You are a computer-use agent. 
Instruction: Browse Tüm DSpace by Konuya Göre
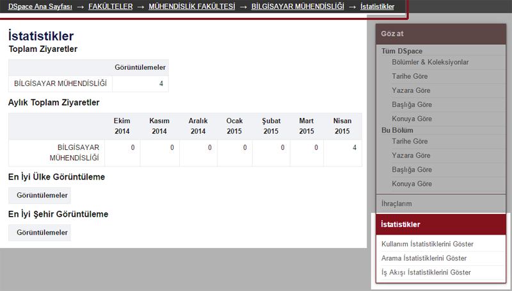412,119
